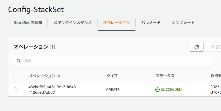Image resolution: width=221 pixels, height=111 pixels.
Task: Click into the 検索 search field
Action: coord(115,61)
